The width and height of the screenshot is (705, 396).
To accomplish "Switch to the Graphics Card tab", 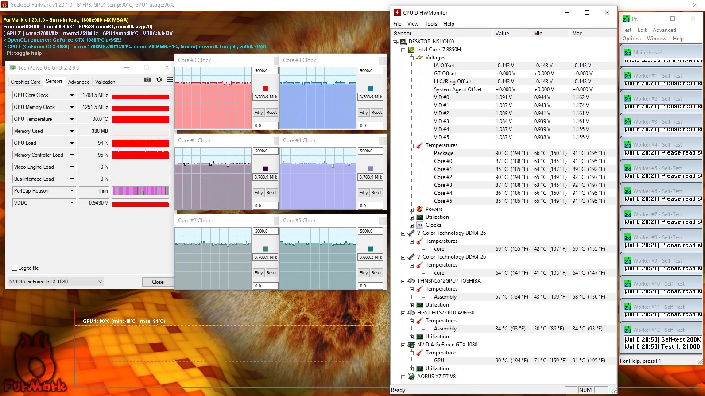I will [x=26, y=82].
